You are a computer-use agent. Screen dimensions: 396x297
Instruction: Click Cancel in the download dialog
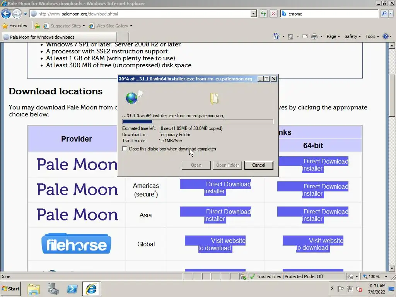259,165
